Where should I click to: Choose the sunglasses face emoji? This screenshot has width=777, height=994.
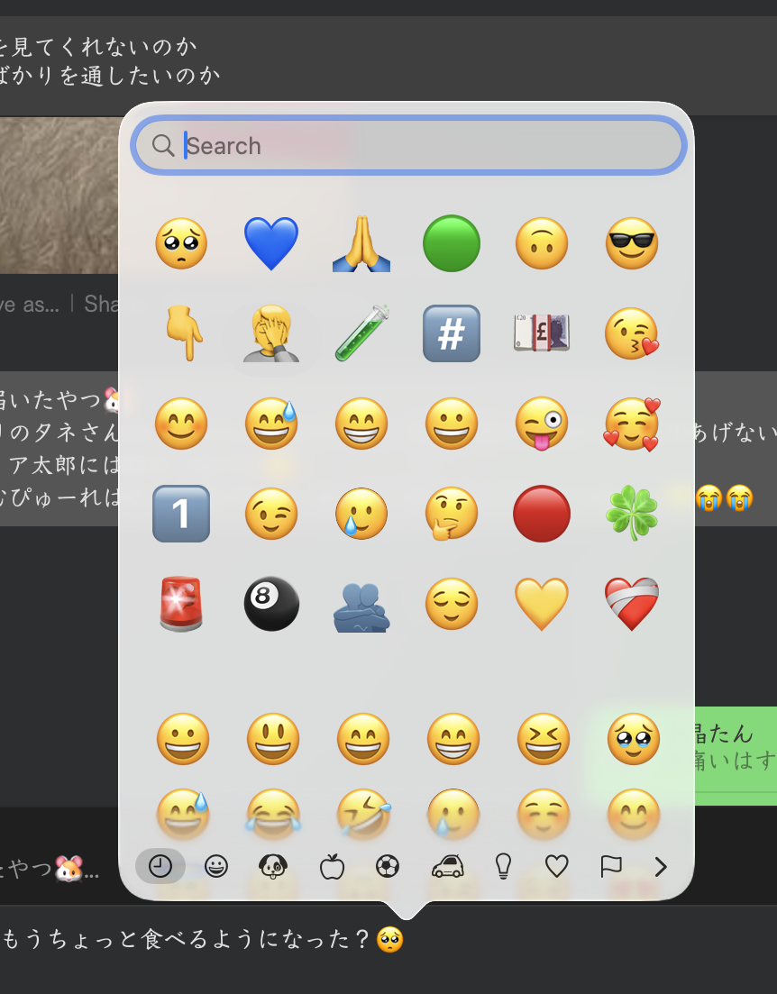632,243
